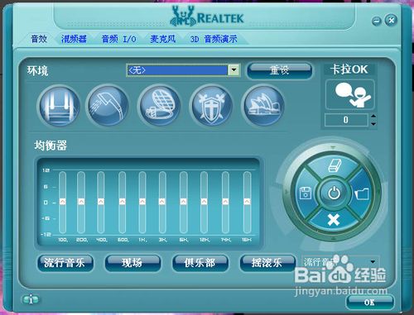Apply the 俱乐部 equalizer preset
The height and width of the screenshot is (315, 414).
coord(200,263)
